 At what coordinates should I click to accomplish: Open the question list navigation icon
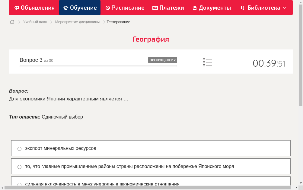click(x=207, y=62)
